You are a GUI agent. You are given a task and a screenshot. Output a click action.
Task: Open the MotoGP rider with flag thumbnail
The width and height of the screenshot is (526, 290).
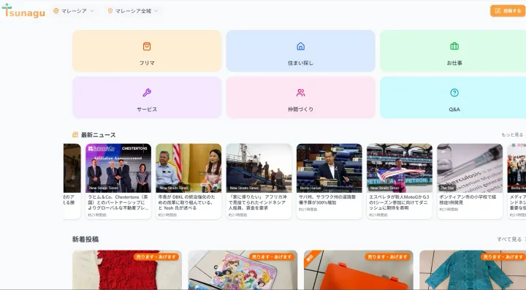tap(400, 168)
